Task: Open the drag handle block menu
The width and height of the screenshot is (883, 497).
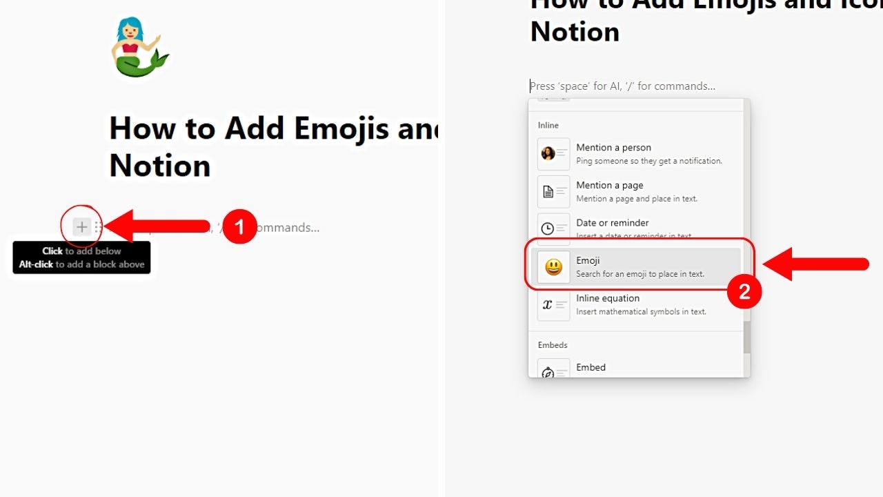Action: [x=99, y=226]
